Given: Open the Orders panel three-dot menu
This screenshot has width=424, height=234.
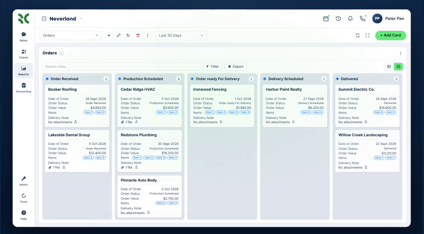Looking at the screenshot, I should pyautogui.click(x=401, y=53).
